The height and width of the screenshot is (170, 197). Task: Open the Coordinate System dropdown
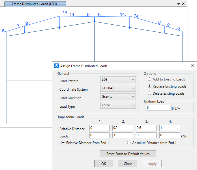tap(118, 88)
